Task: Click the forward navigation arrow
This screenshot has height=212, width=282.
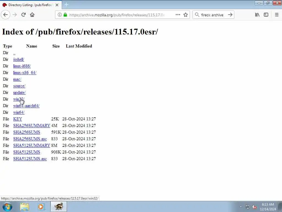Action: [15, 15]
